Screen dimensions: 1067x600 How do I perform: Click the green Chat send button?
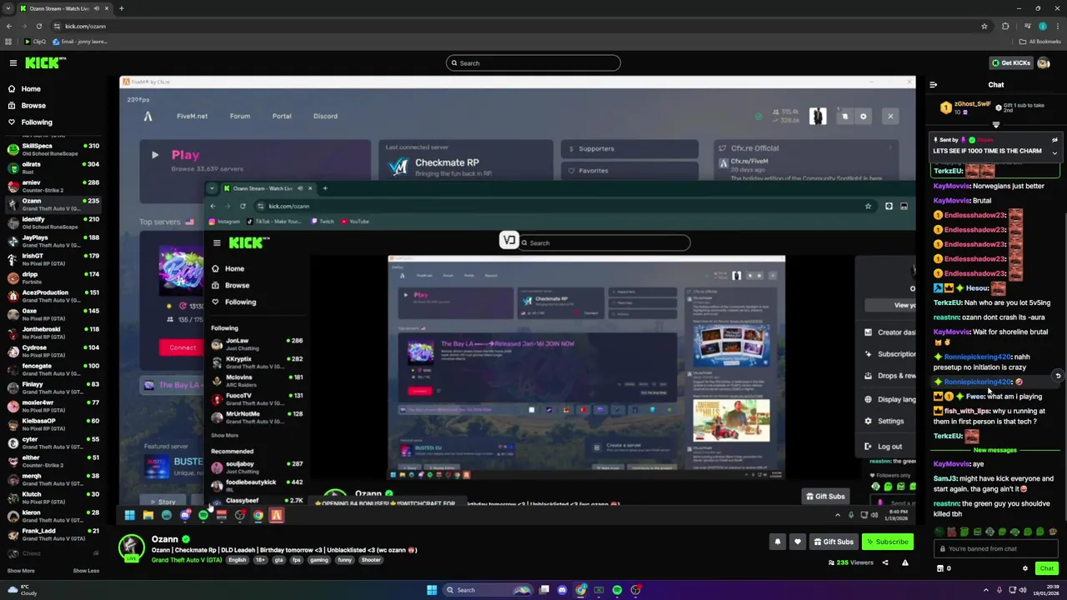[1047, 568]
